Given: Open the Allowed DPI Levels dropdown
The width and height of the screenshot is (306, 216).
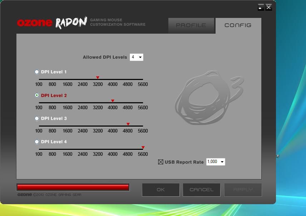Looking at the screenshot, I should click(x=137, y=57).
